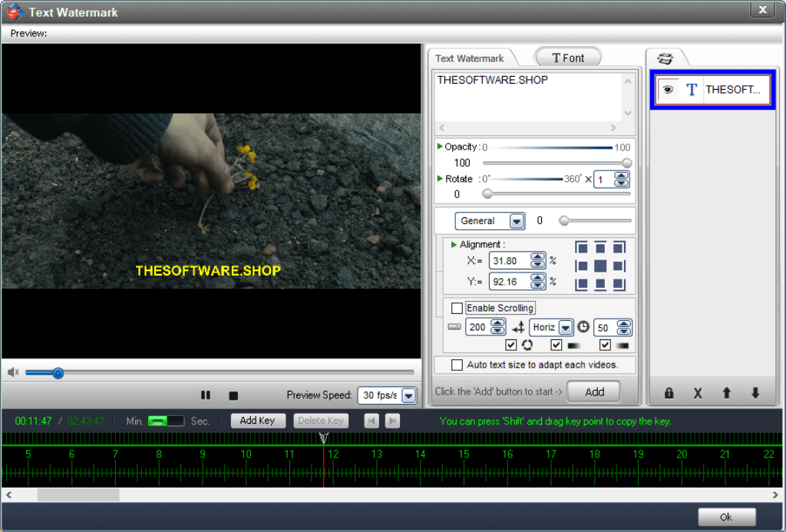Align watermark to top-right corner
The width and height of the screenshot is (786, 532).
coord(619,248)
